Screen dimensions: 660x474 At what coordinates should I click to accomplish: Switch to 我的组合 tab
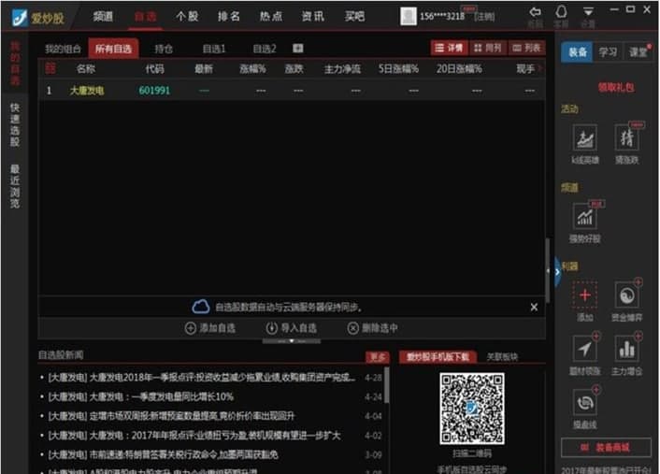[x=63, y=49]
